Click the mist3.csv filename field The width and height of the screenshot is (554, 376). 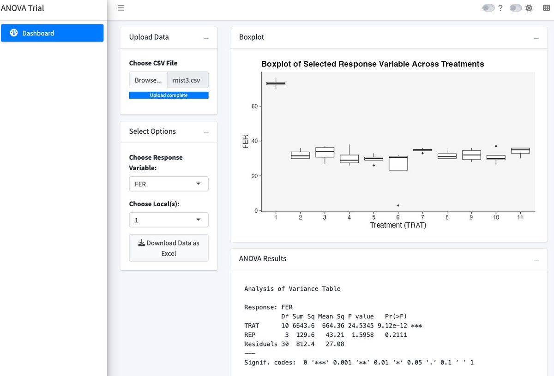pos(188,80)
